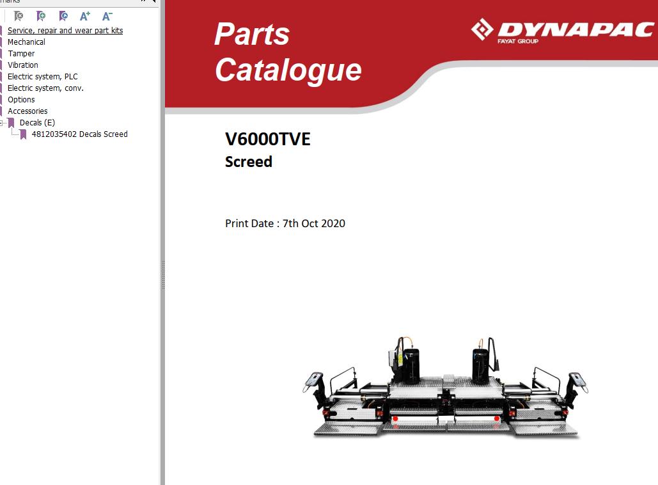
Task: Click the bookmark icon beside 4812035402 Decals Screed
Action: [24, 134]
